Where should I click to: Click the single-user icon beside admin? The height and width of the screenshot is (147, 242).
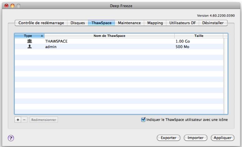(29, 47)
